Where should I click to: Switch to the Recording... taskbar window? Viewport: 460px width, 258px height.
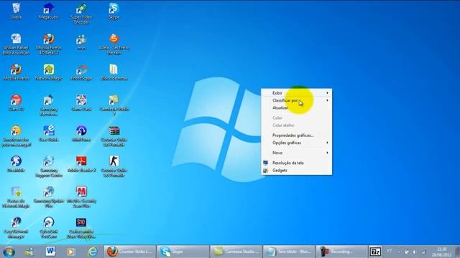341,252
